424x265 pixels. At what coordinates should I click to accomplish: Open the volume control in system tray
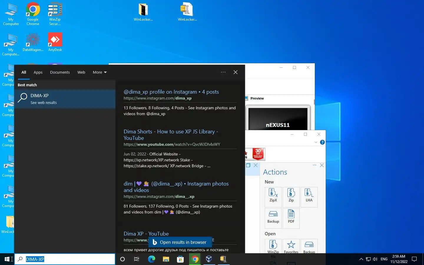click(375, 259)
